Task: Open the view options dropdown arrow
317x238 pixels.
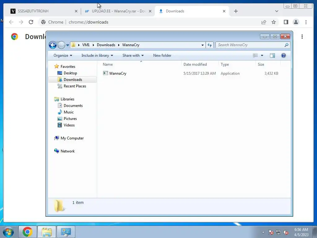Action: point(262,55)
